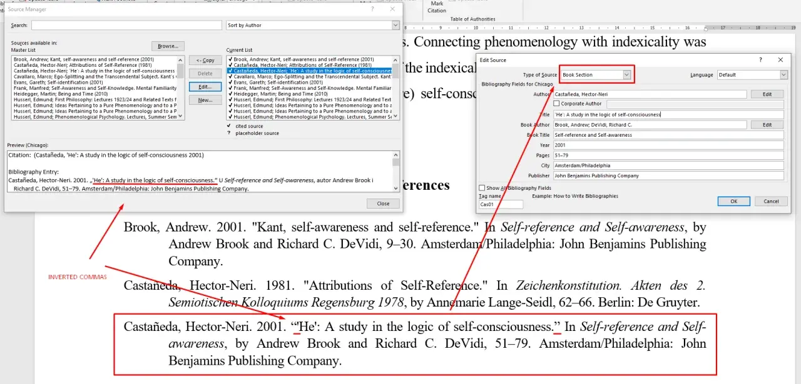
Task: Click the Current List scrollbar down arrow
Action: (x=395, y=116)
